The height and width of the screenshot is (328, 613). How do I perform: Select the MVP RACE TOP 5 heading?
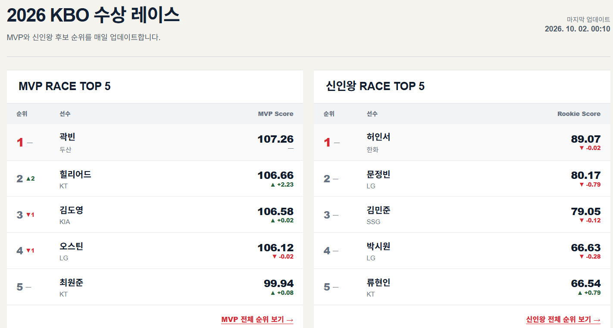65,86
